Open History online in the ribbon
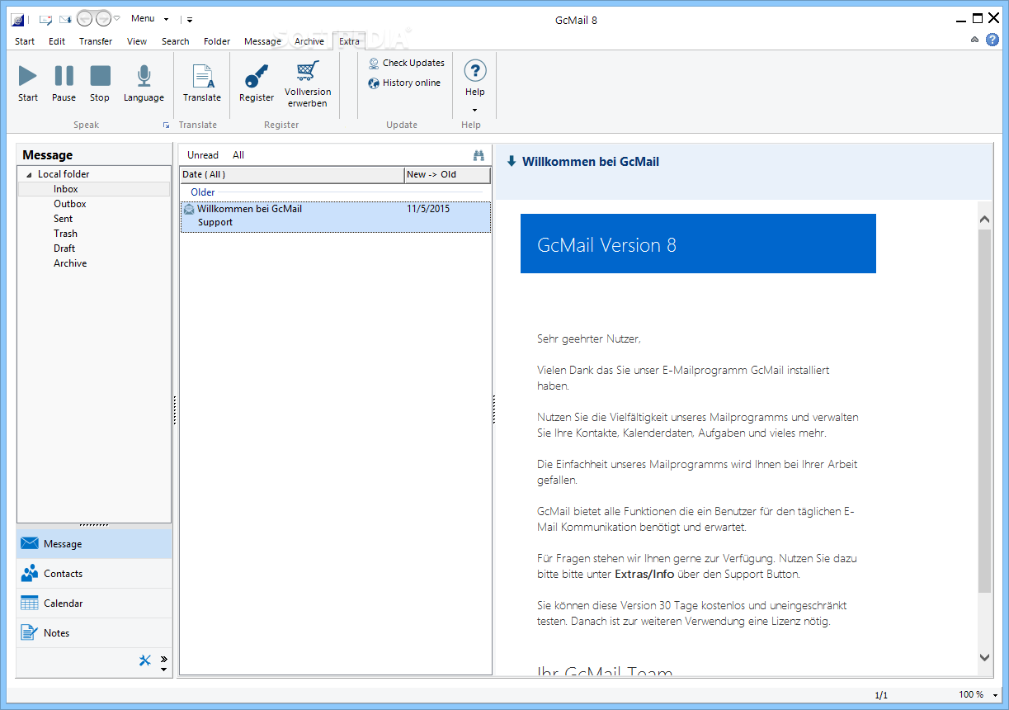Image resolution: width=1009 pixels, height=710 pixels. tap(404, 83)
